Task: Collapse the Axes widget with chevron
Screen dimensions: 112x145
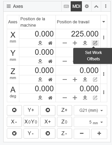Action: (96, 6)
